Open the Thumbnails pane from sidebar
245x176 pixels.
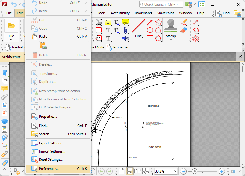click(x=5, y=81)
